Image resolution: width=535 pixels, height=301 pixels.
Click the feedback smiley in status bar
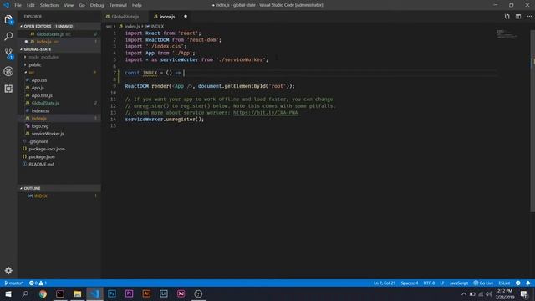pyautogui.click(x=518, y=283)
